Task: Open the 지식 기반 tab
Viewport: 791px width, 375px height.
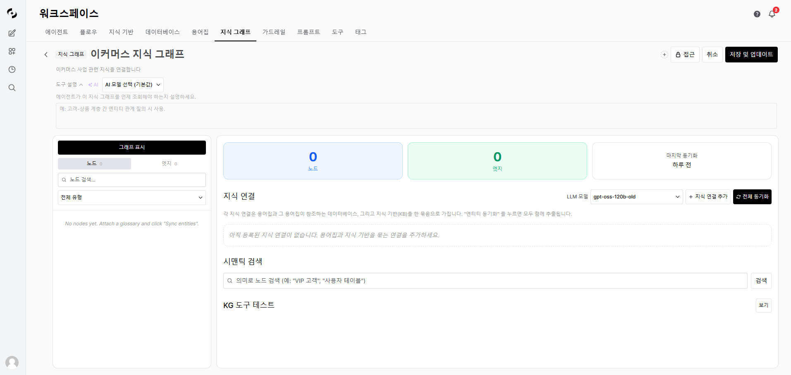Action: [121, 32]
